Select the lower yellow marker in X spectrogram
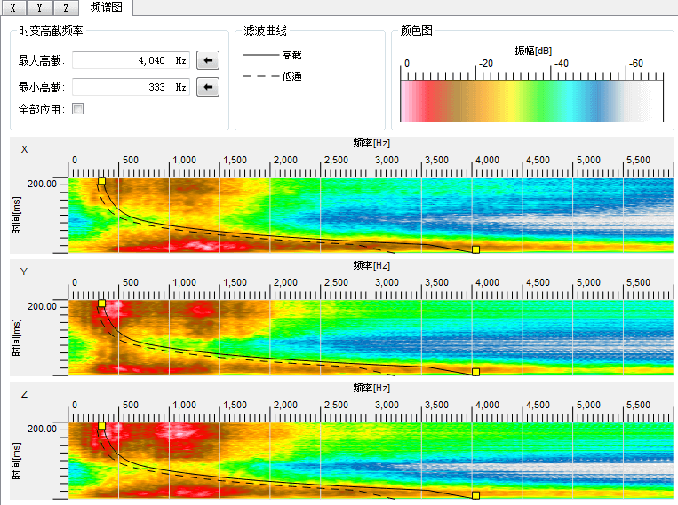Viewport: 678px width, 505px height. click(x=476, y=250)
